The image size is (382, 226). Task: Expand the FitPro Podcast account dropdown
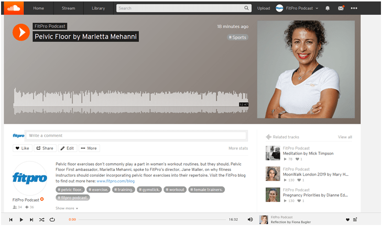tap(302, 8)
